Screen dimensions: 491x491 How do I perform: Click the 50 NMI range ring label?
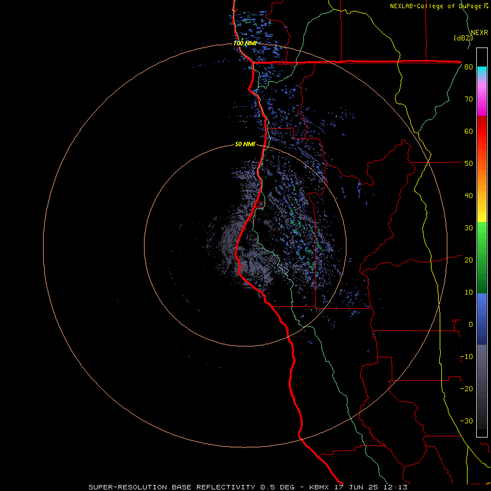point(245,144)
